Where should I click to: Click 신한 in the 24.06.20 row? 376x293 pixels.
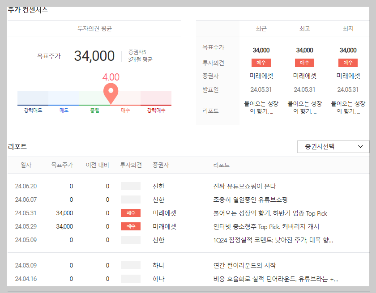(158, 186)
